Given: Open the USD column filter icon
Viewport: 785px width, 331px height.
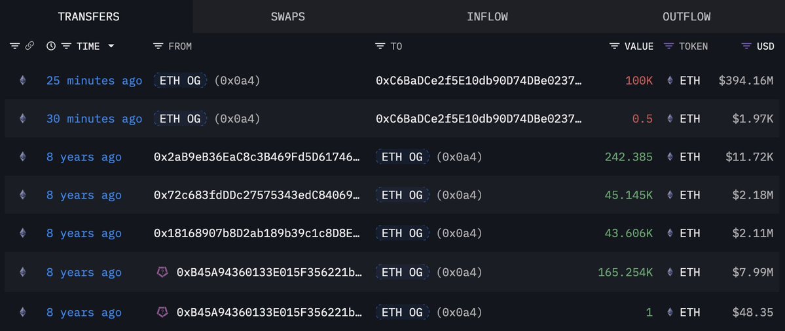Looking at the screenshot, I should [x=746, y=46].
